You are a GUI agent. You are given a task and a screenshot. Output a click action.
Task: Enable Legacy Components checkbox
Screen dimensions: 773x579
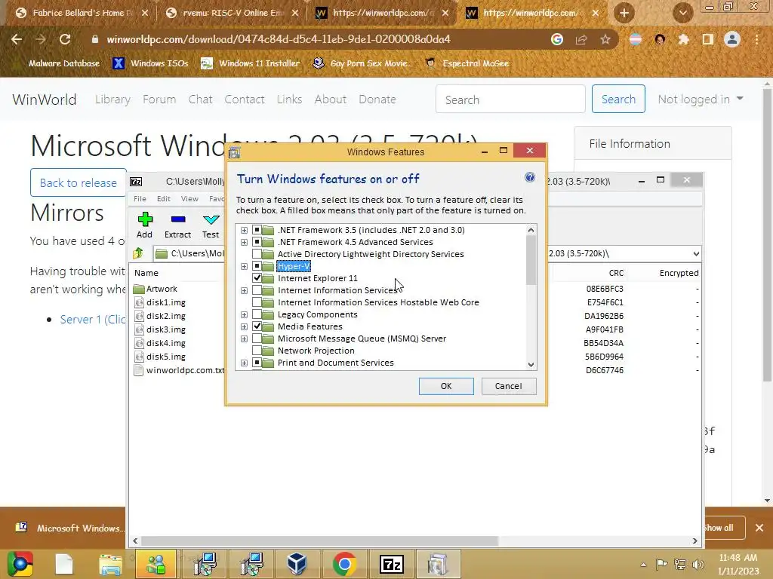257,314
